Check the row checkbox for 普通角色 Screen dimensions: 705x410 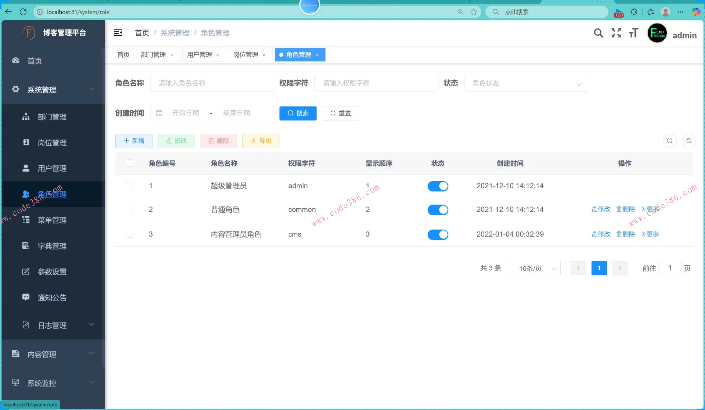point(129,209)
